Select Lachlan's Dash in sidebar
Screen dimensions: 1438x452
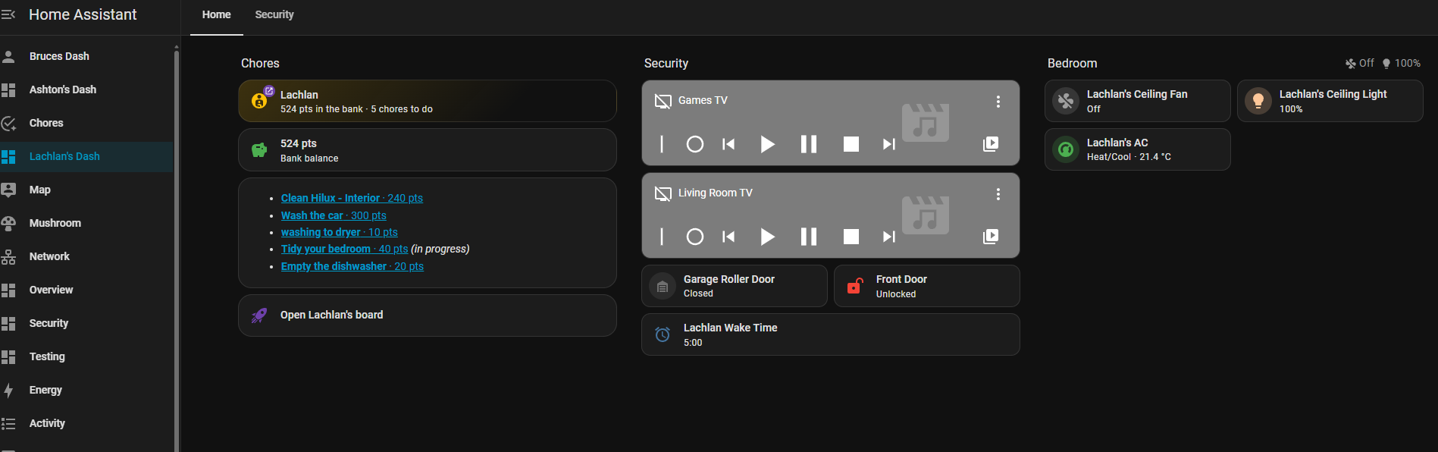[x=86, y=156]
